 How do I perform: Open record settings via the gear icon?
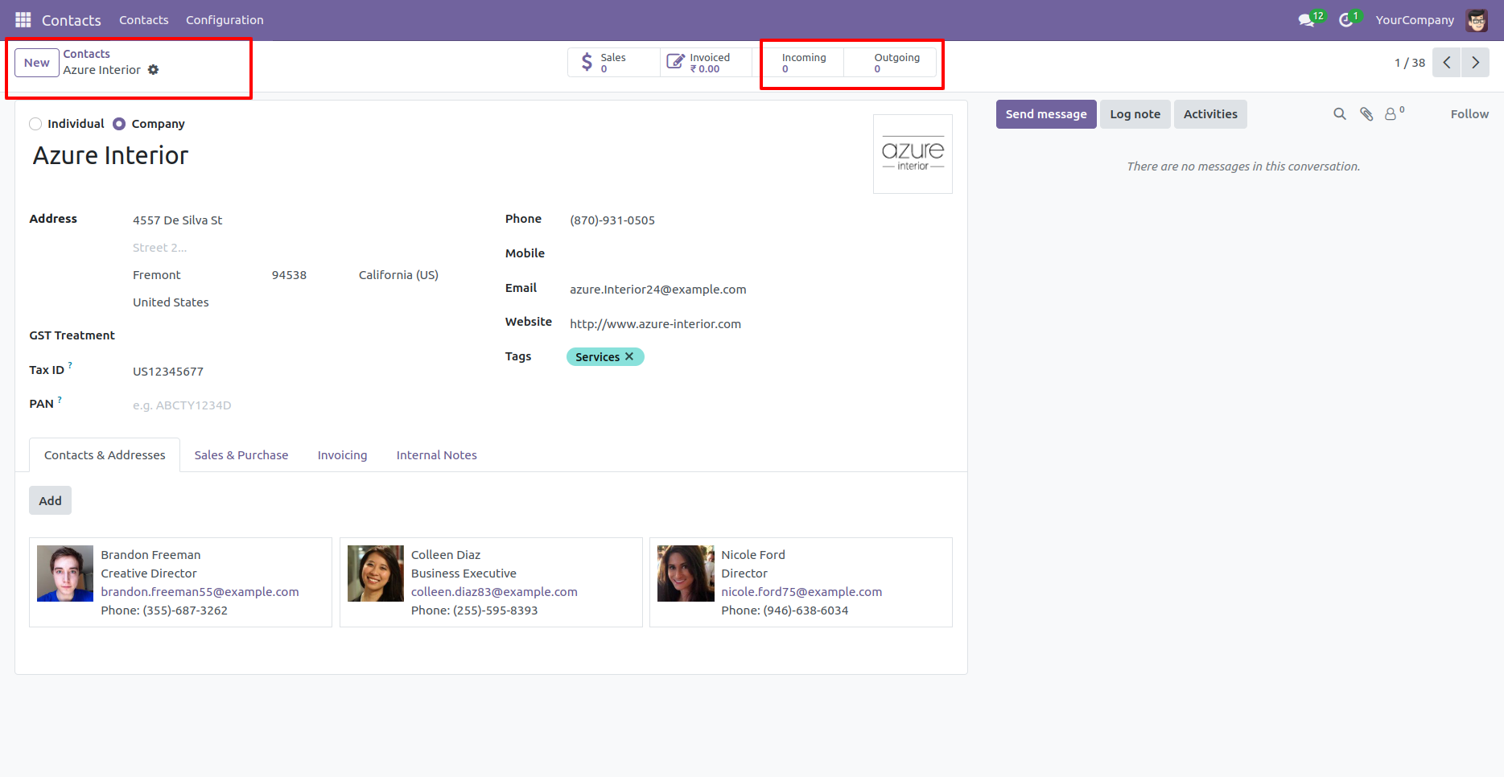point(153,70)
